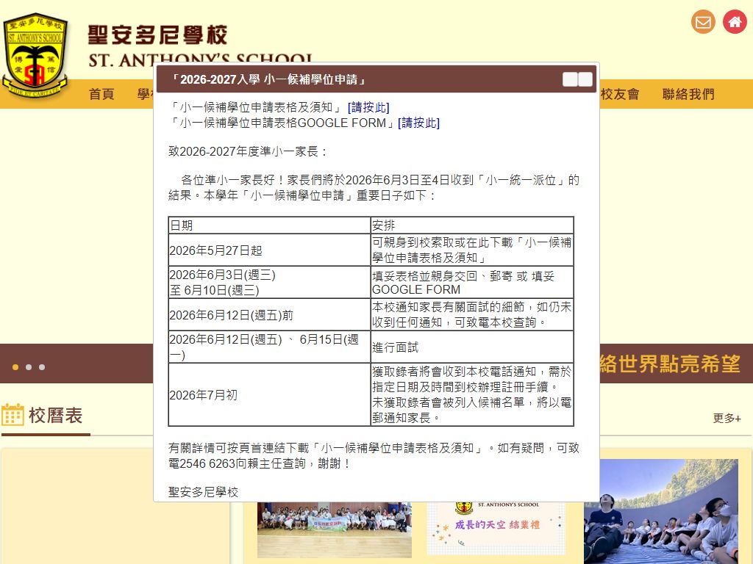The width and height of the screenshot is (753, 564).
Task: Click the 安排 table header cell
Action: pos(472,225)
